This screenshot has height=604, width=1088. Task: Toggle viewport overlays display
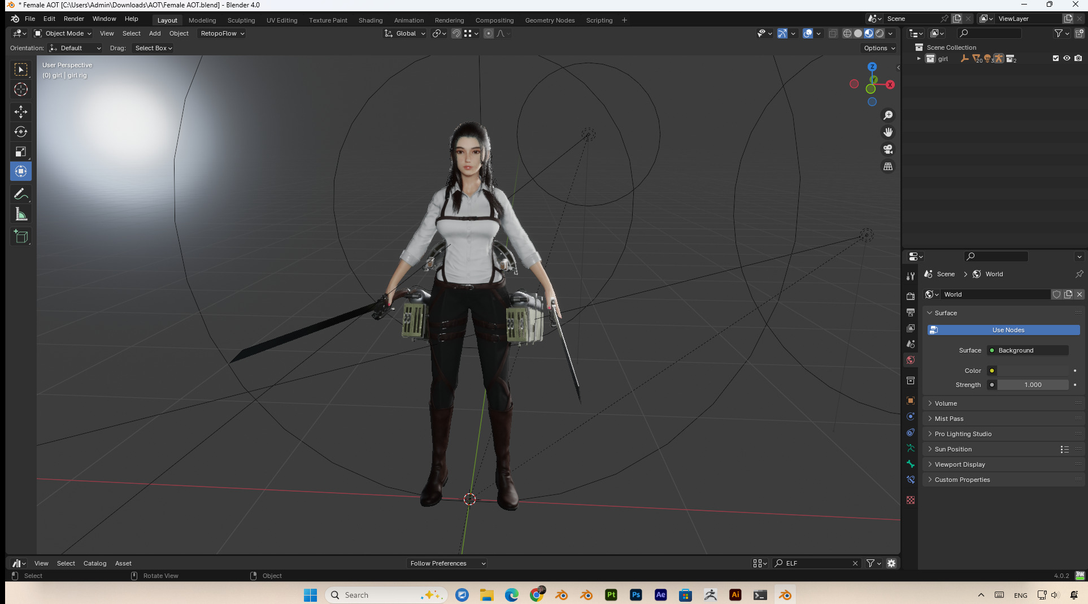[808, 33]
